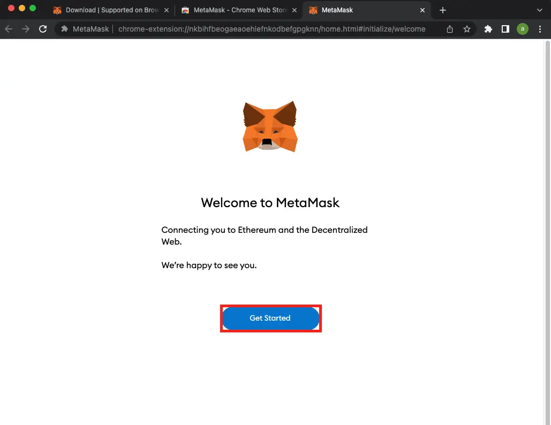Open the green profile avatar
The width and height of the screenshot is (551, 425).
point(523,29)
